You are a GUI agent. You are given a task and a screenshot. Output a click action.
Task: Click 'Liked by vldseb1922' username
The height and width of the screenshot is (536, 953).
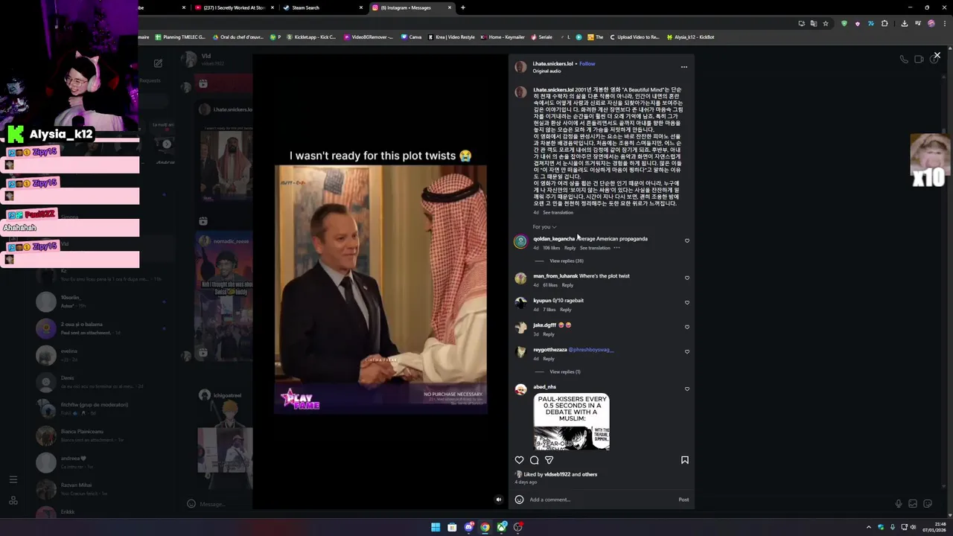point(558,474)
